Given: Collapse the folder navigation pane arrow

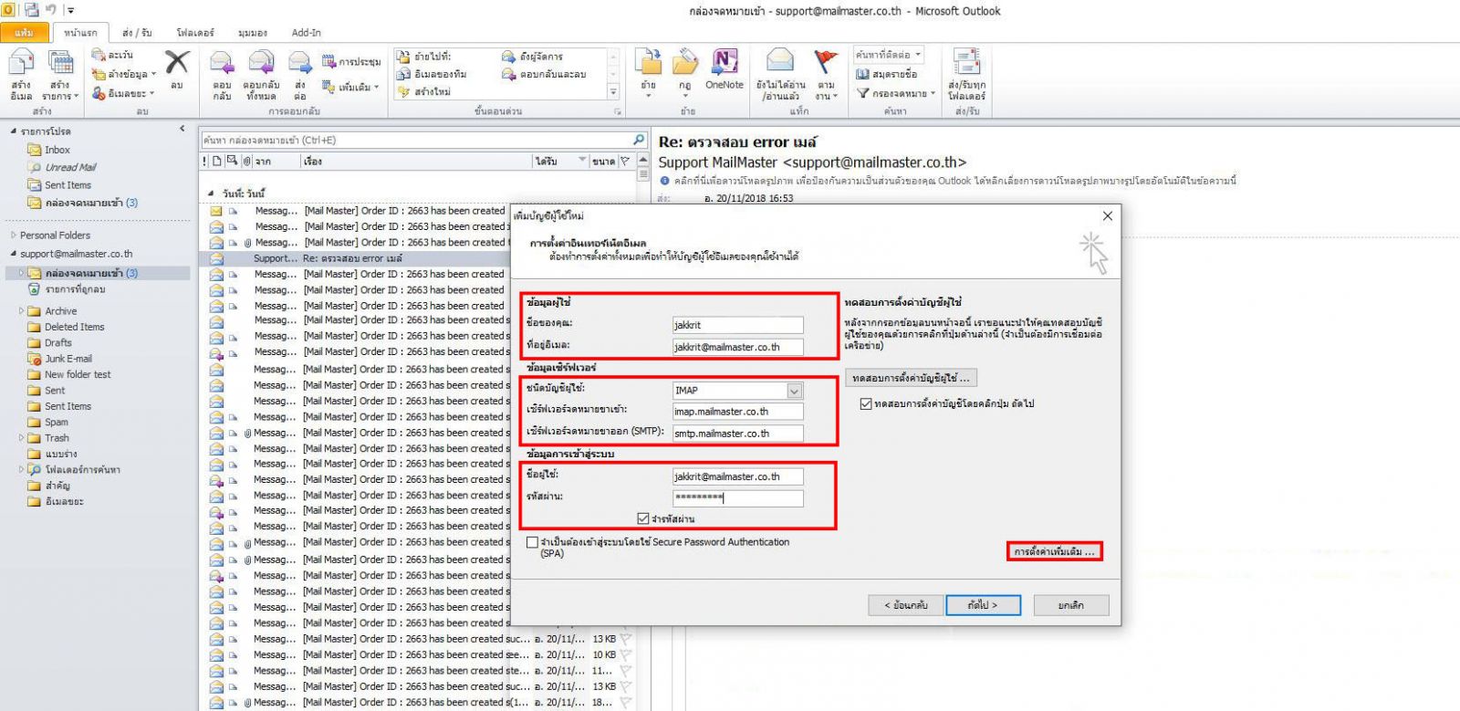Looking at the screenshot, I should (x=182, y=129).
